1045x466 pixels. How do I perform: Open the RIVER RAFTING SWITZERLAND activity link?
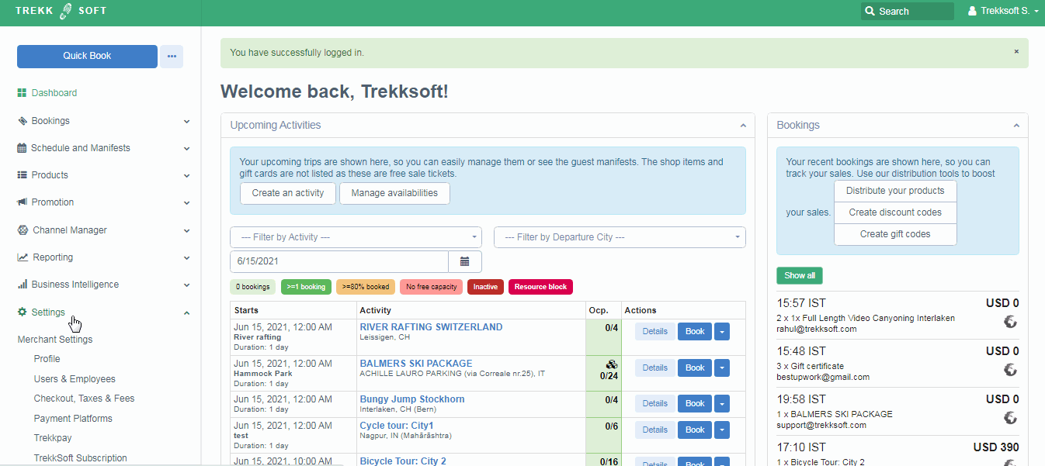(x=430, y=326)
